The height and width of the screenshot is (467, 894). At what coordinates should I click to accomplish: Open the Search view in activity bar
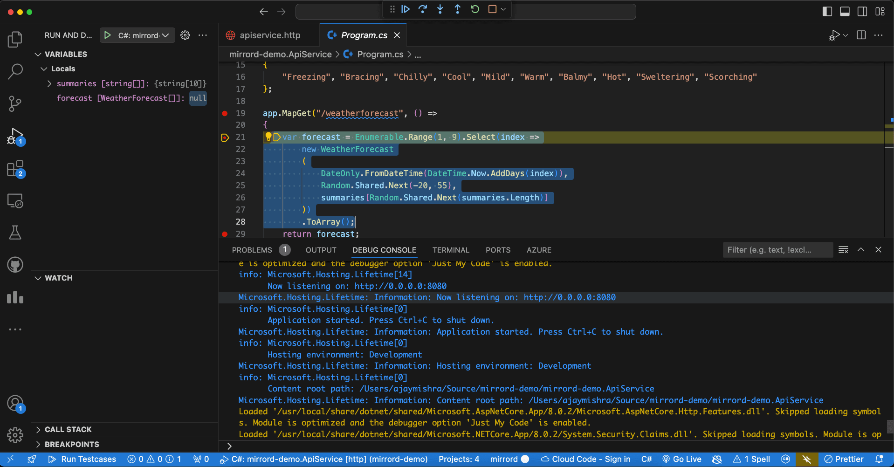[x=15, y=71]
